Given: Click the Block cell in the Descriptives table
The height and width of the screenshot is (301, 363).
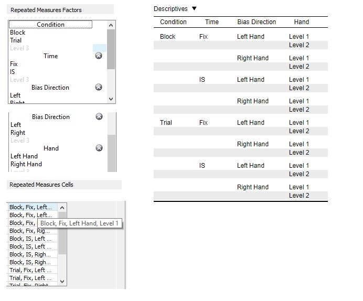Looking at the screenshot, I should coord(168,37).
